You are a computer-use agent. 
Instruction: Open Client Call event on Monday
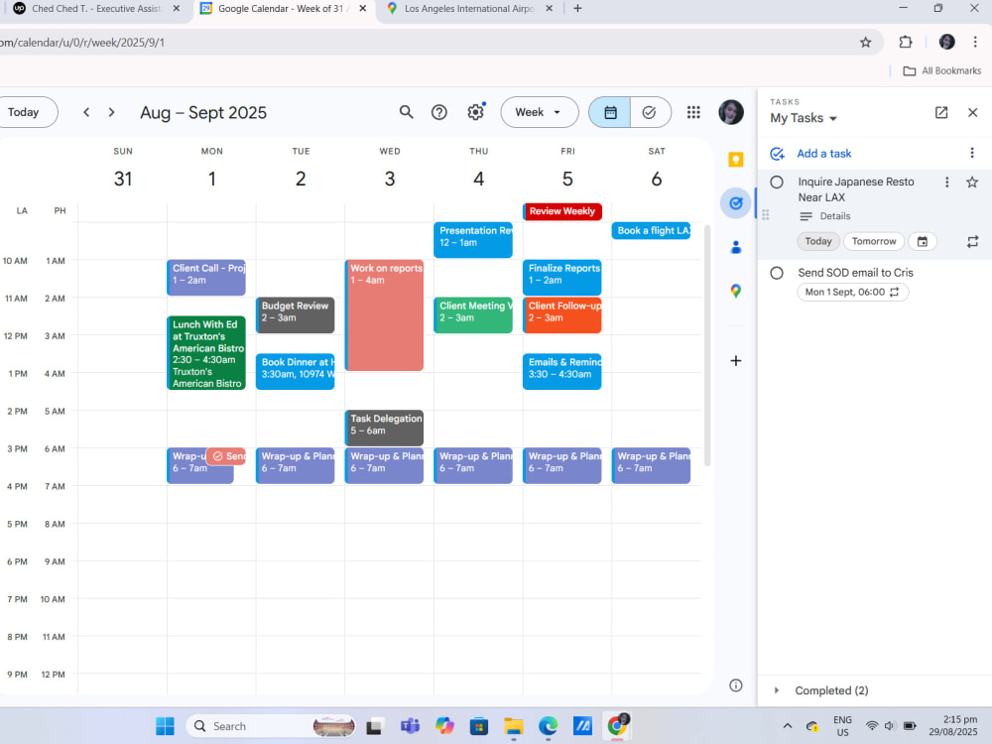(x=206, y=278)
